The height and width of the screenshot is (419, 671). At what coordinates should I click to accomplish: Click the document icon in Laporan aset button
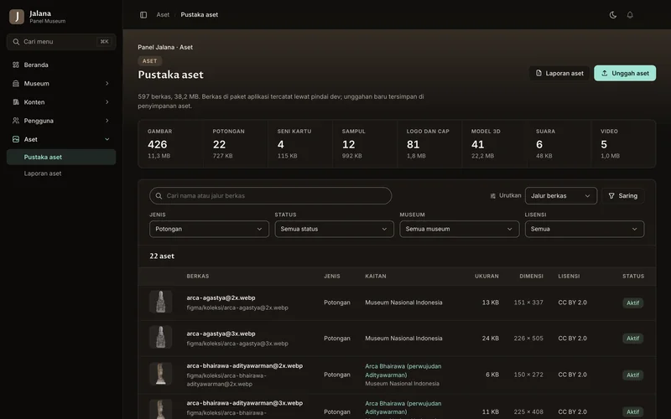[x=538, y=73]
